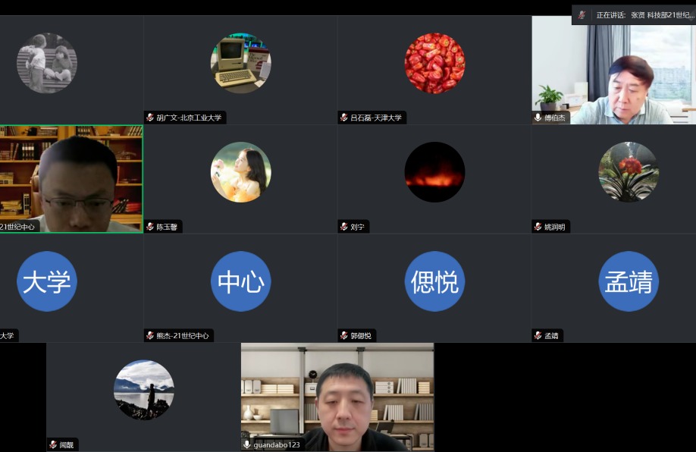Viewport: 696px width, 452px height.
Task: Select the 傅伯杰 video tile
Action: click(x=613, y=70)
